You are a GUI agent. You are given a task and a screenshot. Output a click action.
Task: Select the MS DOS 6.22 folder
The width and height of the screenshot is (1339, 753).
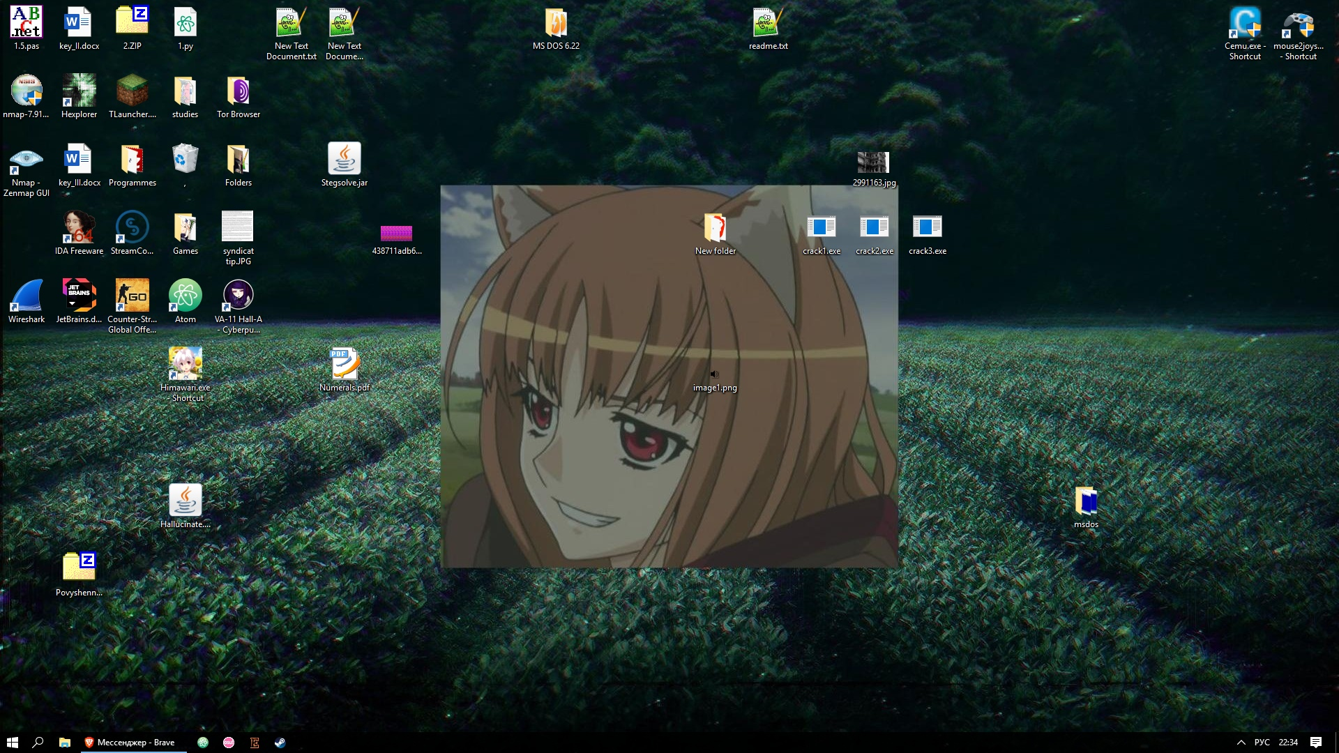[556, 22]
